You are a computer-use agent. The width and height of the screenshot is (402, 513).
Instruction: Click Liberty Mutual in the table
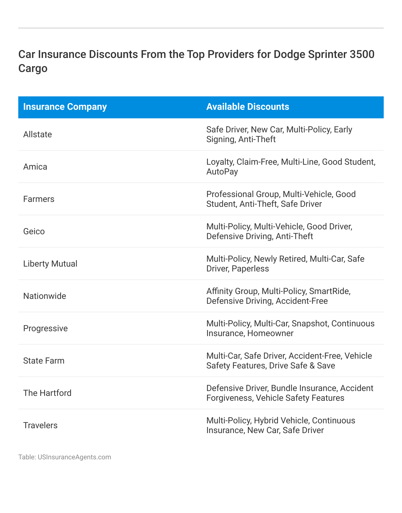point(50,264)
